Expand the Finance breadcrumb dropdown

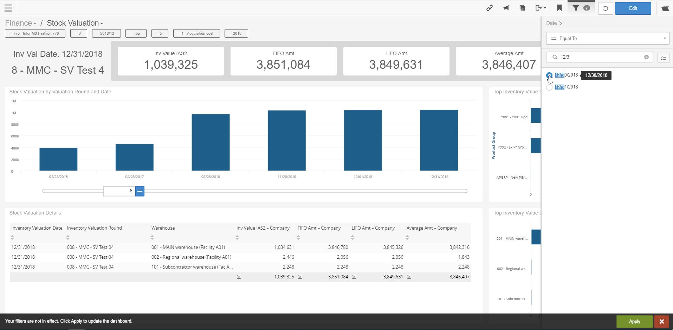[x=20, y=23]
